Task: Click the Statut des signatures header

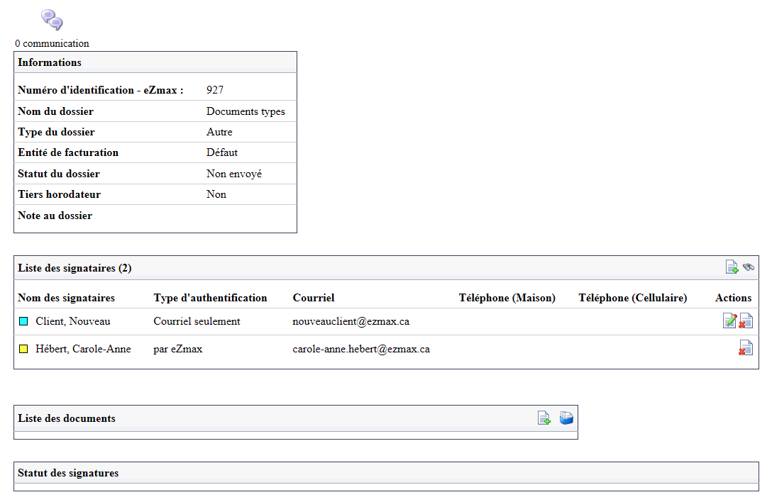Action: coord(68,473)
